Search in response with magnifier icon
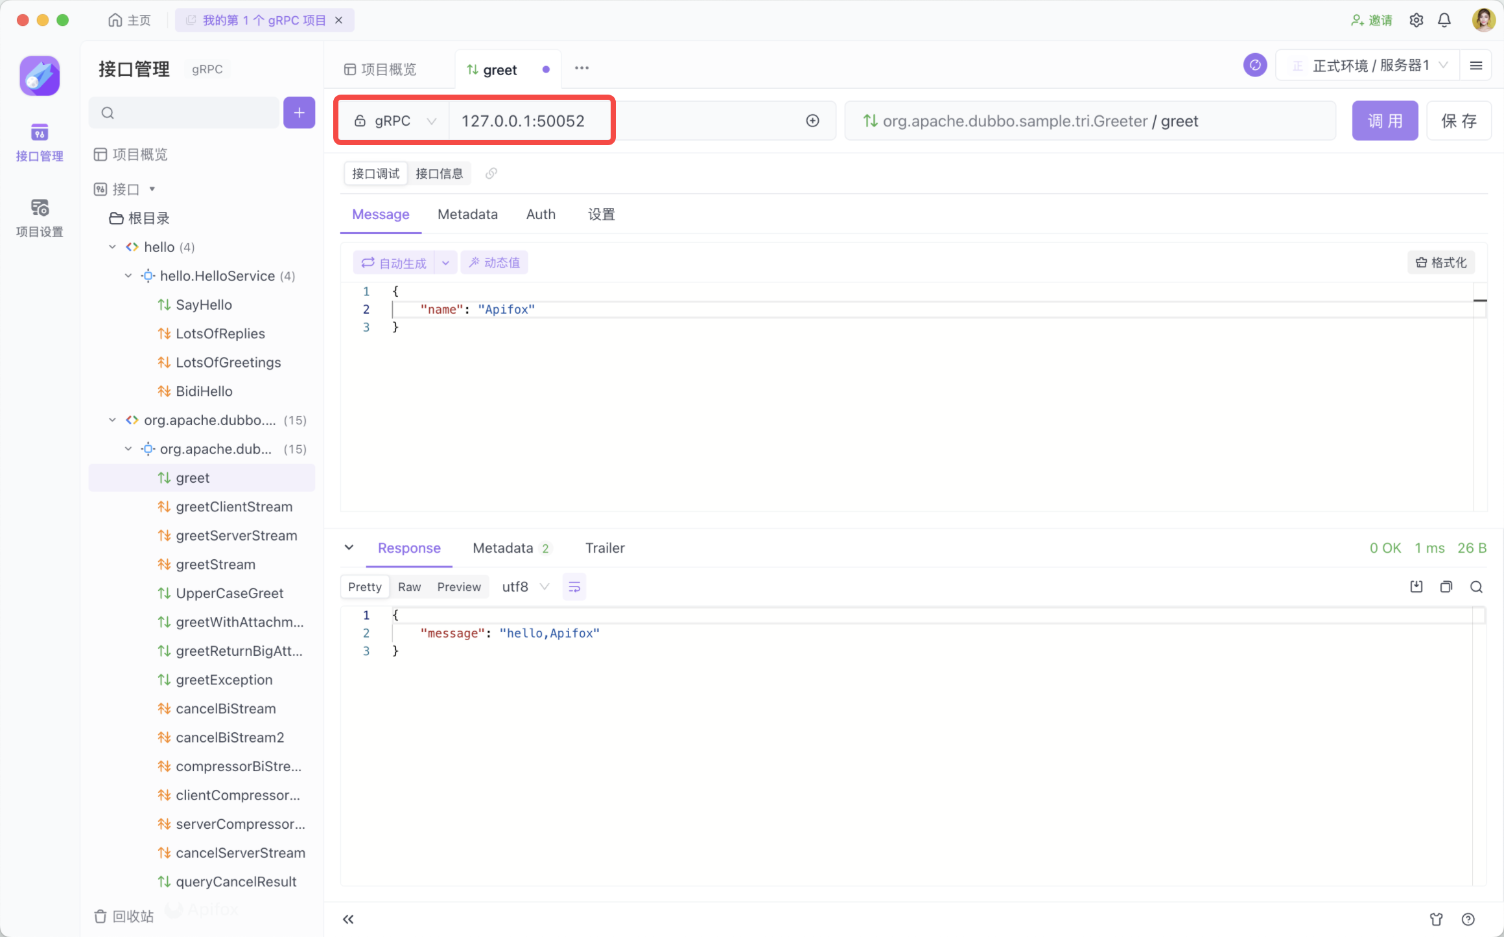1504x937 pixels. pyautogui.click(x=1476, y=586)
